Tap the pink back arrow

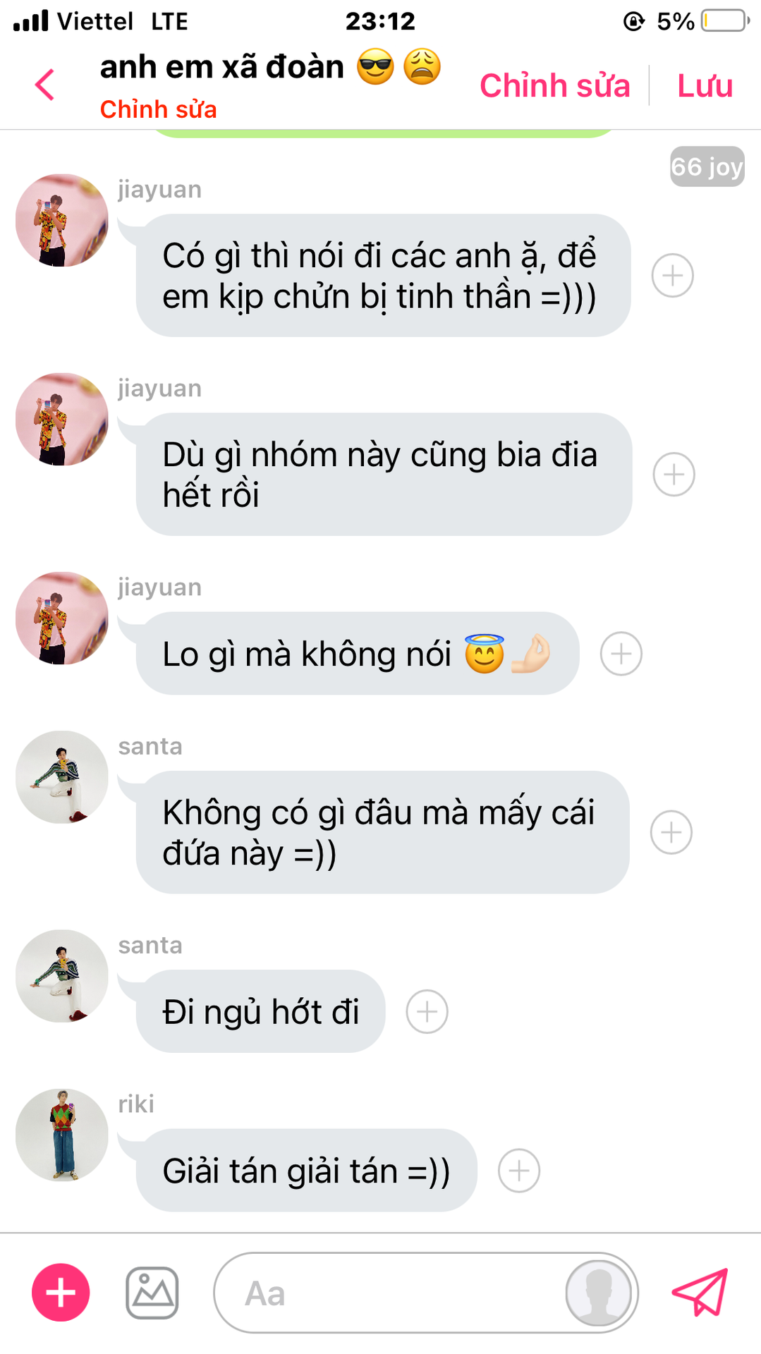[44, 85]
